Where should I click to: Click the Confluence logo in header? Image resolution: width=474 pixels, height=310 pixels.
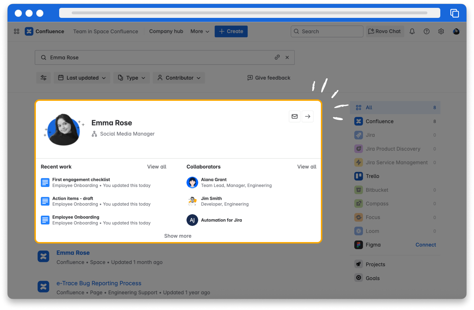pyautogui.click(x=44, y=31)
